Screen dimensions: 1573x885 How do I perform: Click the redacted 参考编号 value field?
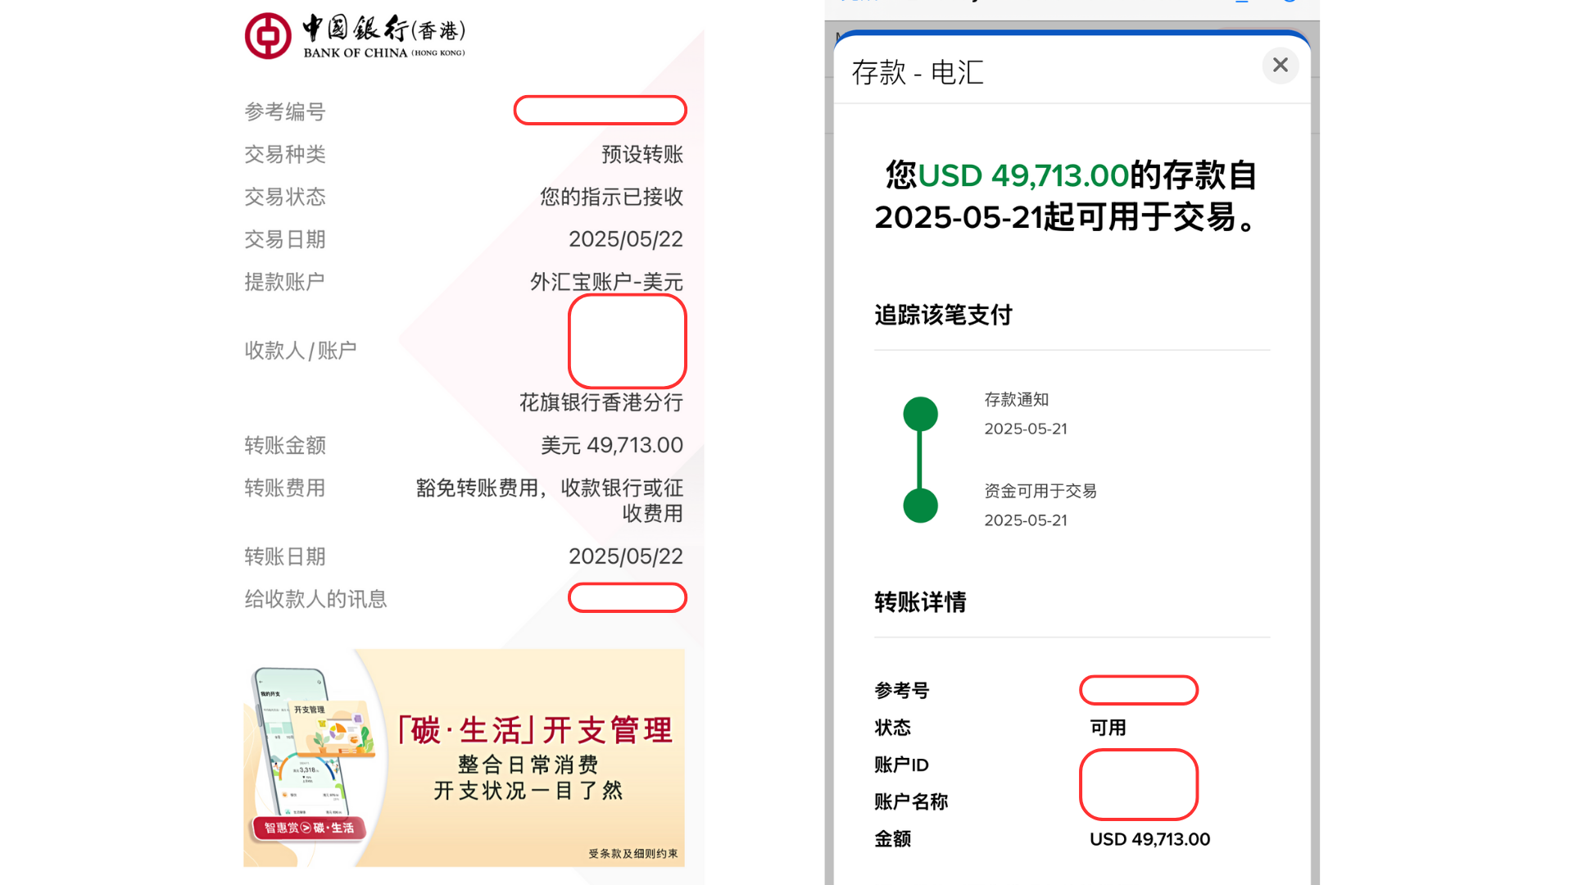tap(600, 111)
